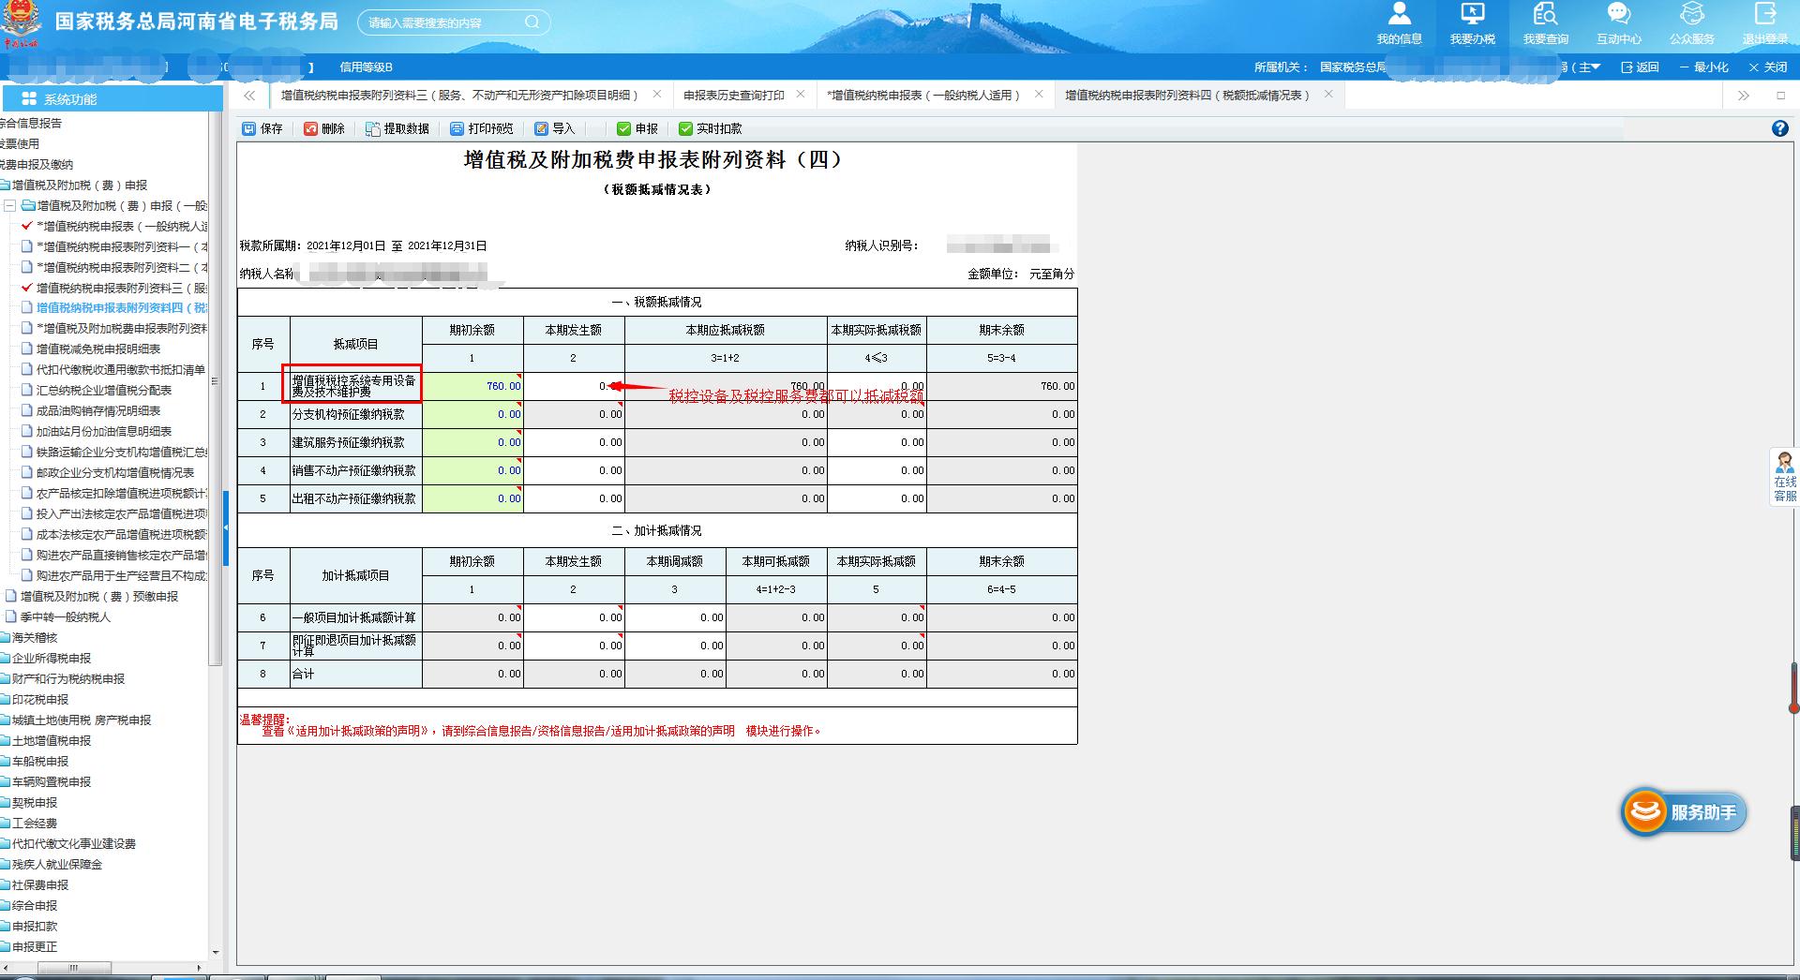The width and height of the screenshot is (1800, 980).
Task: Switch to 增值税纳税申报表（一般纳税人适用） tab
Action: coord(925,95)
